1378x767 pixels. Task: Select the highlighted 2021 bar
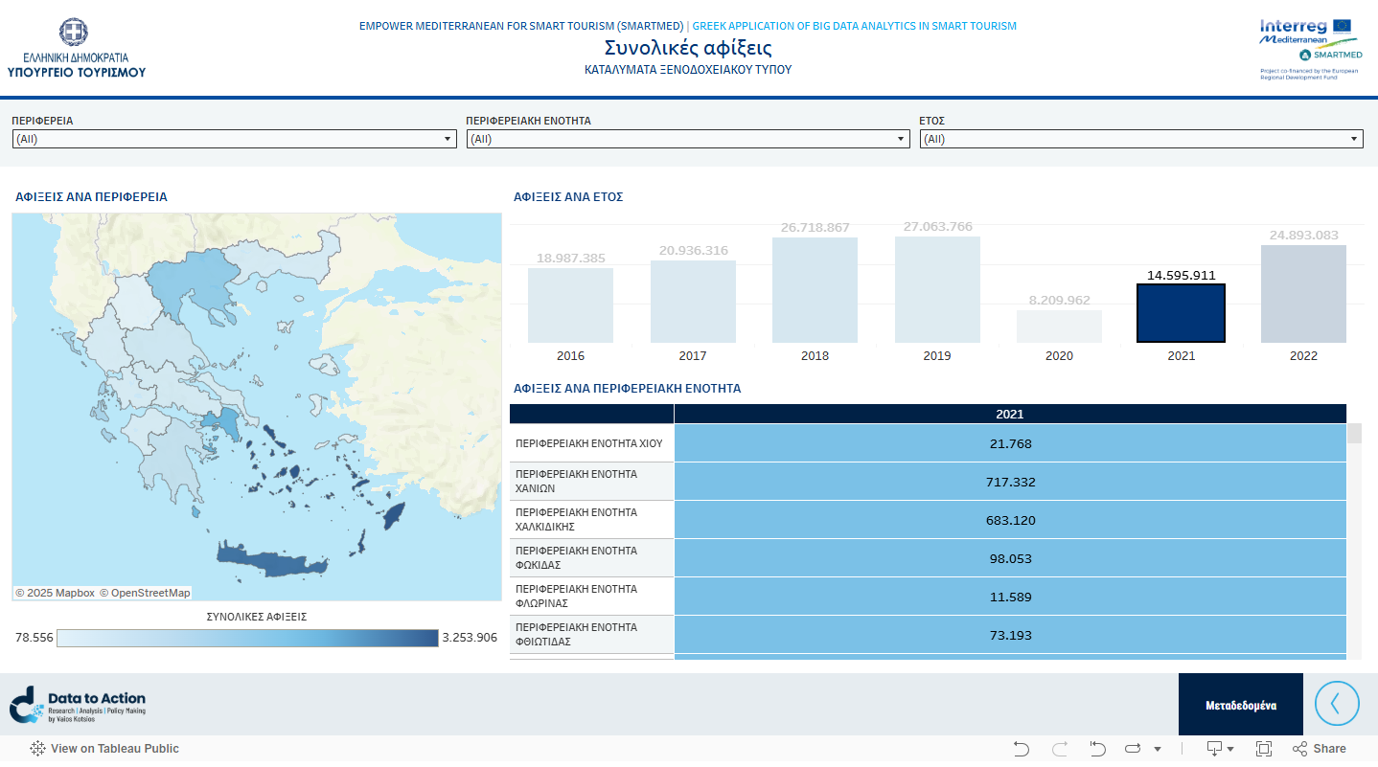tap(1181, 313)
